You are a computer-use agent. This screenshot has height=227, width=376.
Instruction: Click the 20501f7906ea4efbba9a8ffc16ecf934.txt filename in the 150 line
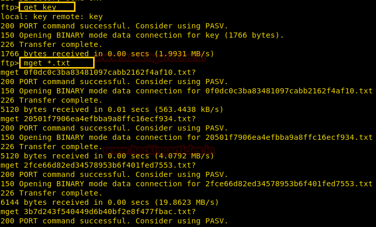point(289,137)
